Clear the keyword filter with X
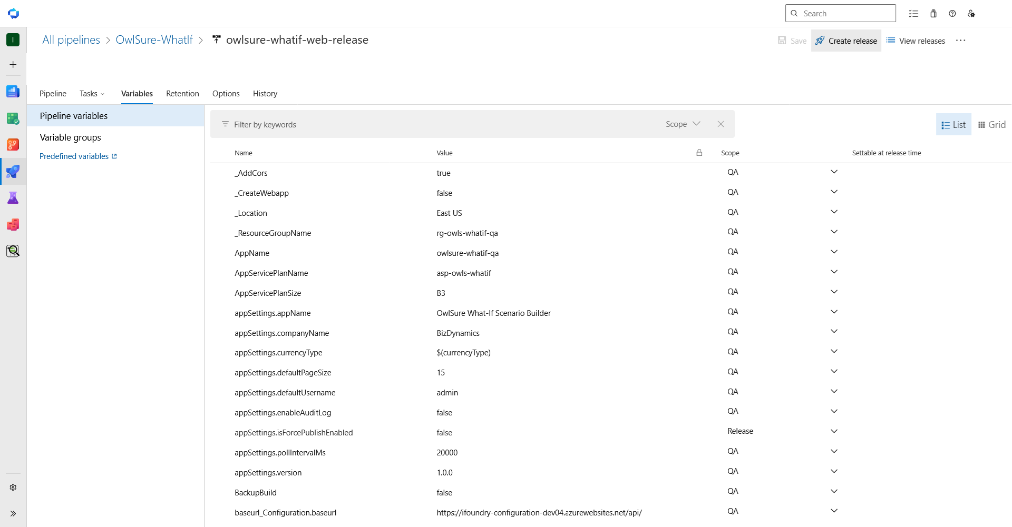 (x=721, y=124)
